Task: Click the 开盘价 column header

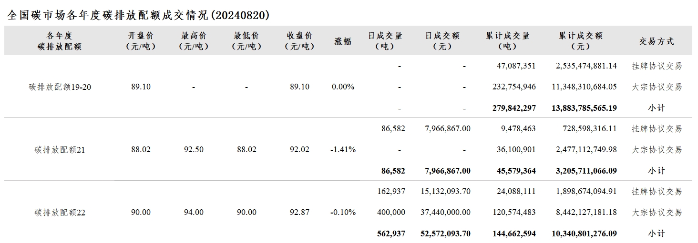Action: (x=141, y=41)
